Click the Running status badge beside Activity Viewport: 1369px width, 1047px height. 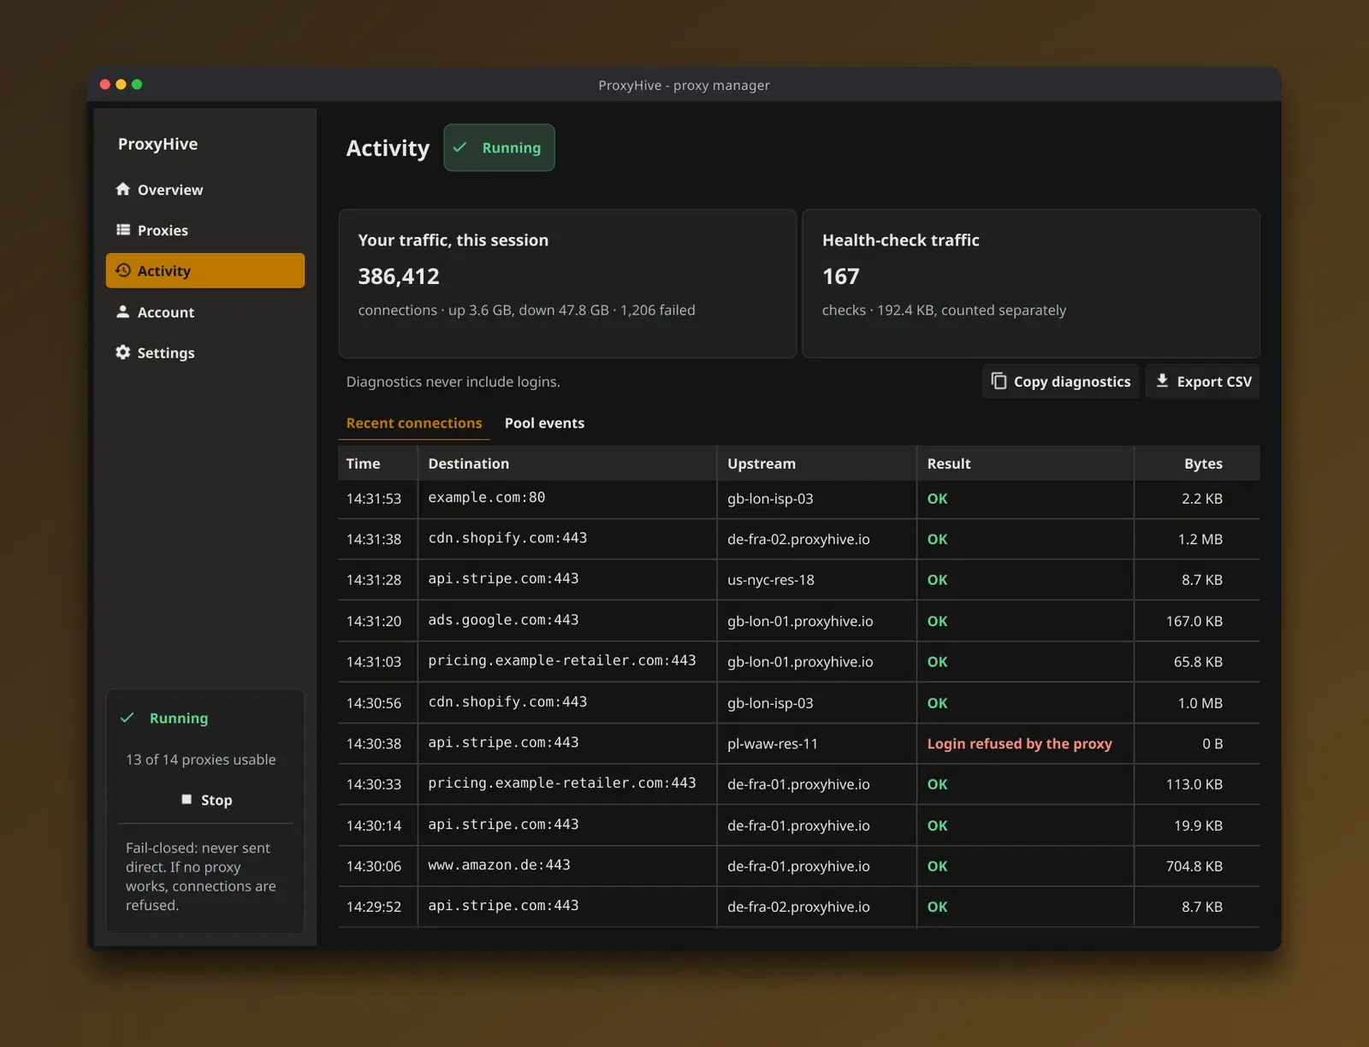499,147
